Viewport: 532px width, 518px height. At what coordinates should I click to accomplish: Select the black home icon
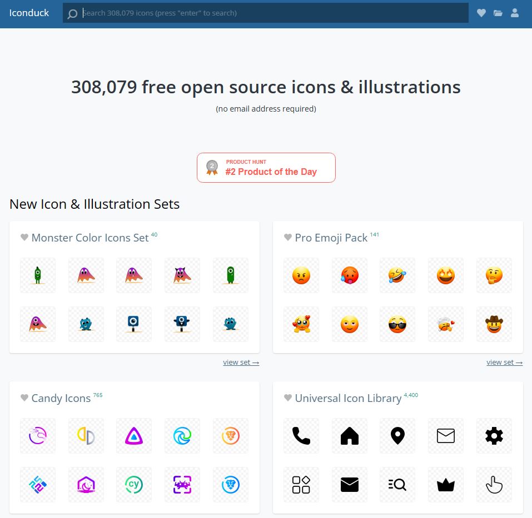350,436
